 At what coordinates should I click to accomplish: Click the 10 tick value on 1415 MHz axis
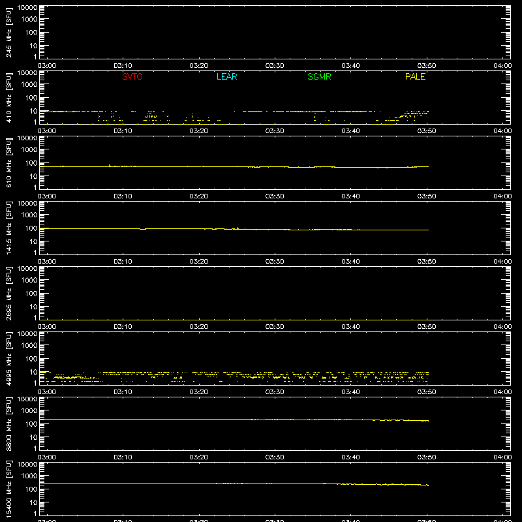(33, 241)
